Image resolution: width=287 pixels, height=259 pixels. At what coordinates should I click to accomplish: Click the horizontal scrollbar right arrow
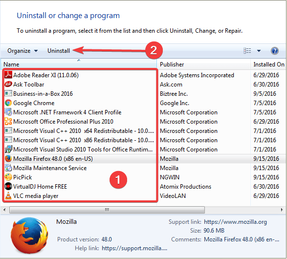click(282, 210)
